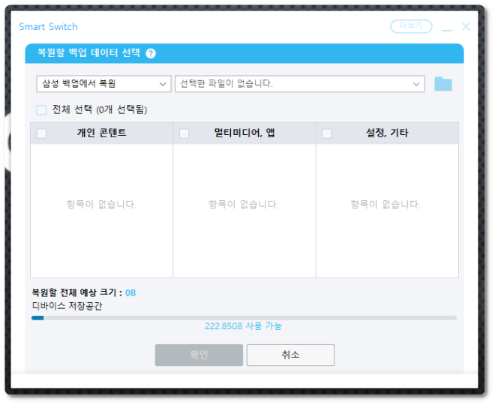495x405 pixels.
Task: Click the 디바이스 저장공간 label
Action: point(67,306)
